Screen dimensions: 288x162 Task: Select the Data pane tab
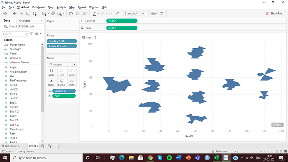[x=7, y=21]
